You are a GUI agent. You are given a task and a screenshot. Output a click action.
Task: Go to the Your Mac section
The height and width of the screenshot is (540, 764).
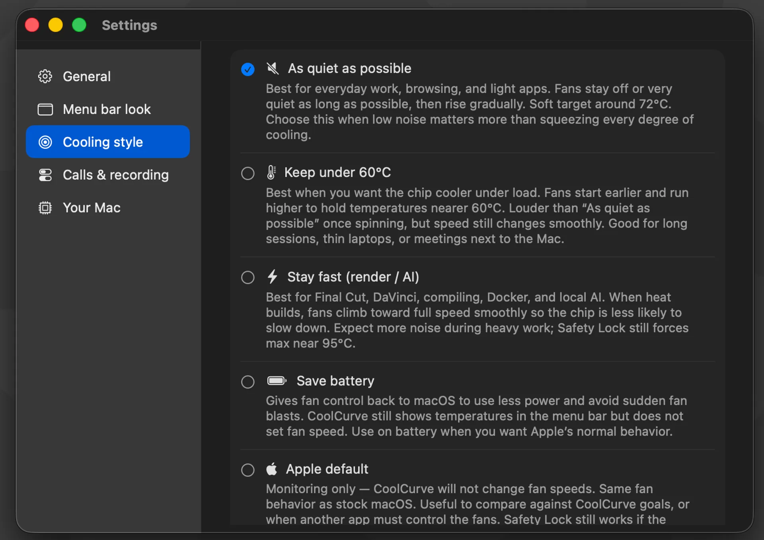pyautogui.click(x=108, y=208)
